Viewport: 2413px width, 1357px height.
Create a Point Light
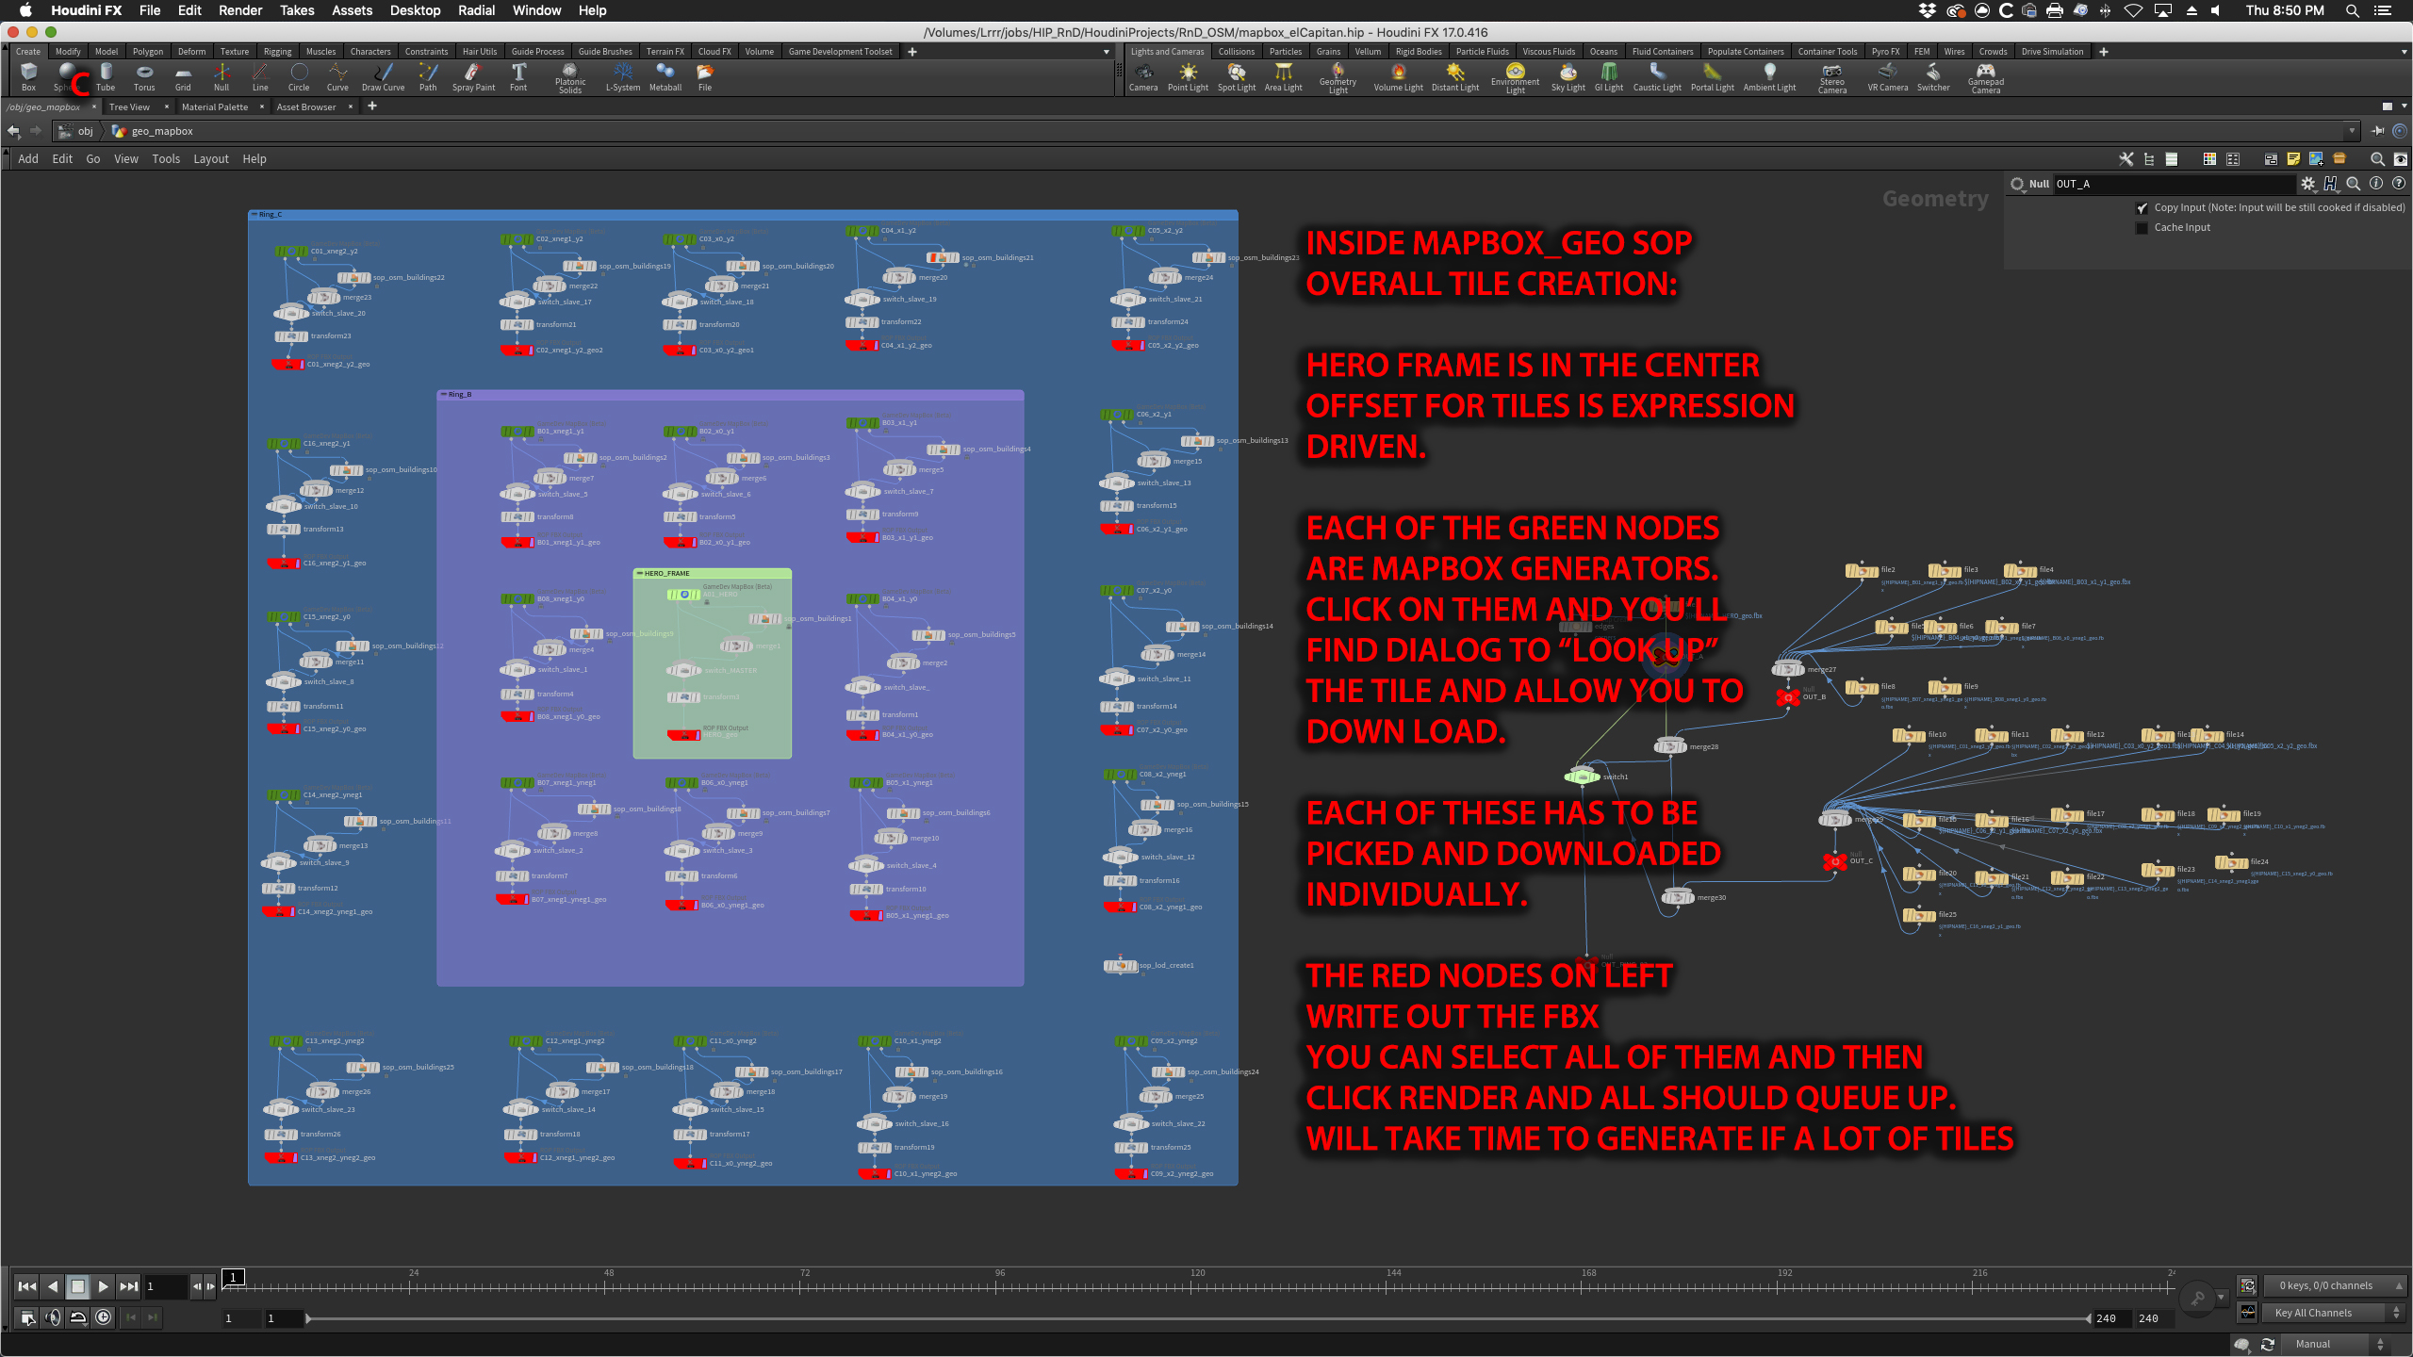tap(1188, 76)
